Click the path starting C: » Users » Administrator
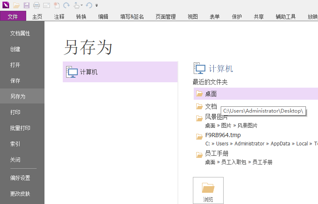Viewport: 318px width, 204px height. [261, 144]
